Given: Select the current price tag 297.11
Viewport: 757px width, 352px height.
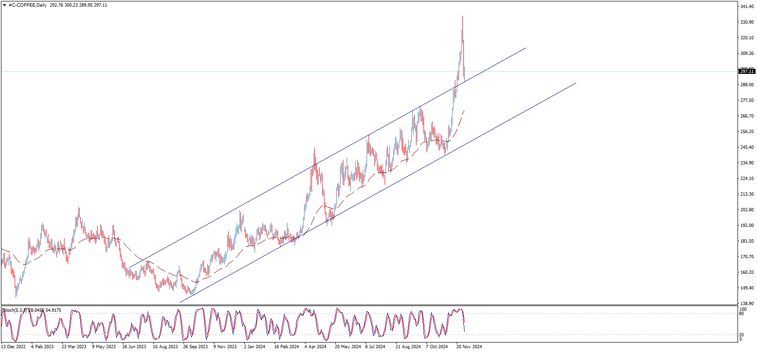Looking at the screenshot, I should [747, 72].
